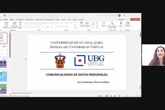Clear all formatting icon
The height and width of the screenshot is (110, 165).
[x=53, y=23]
